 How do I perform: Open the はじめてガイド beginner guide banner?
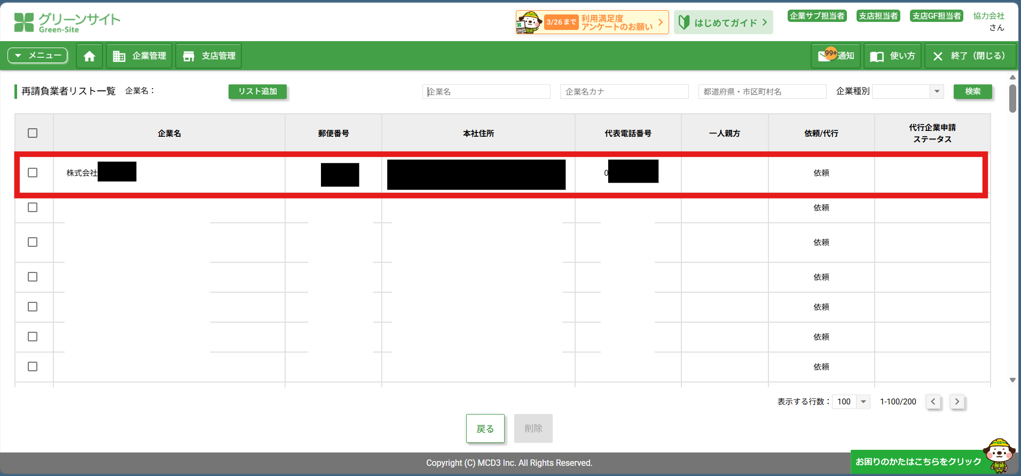tap(723, 22)
